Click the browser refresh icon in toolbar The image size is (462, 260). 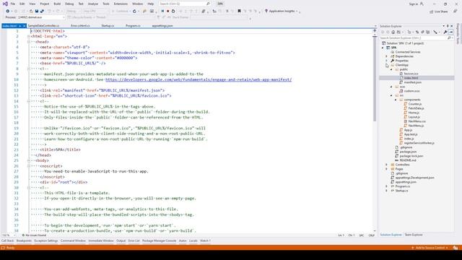tap(134, 12)
